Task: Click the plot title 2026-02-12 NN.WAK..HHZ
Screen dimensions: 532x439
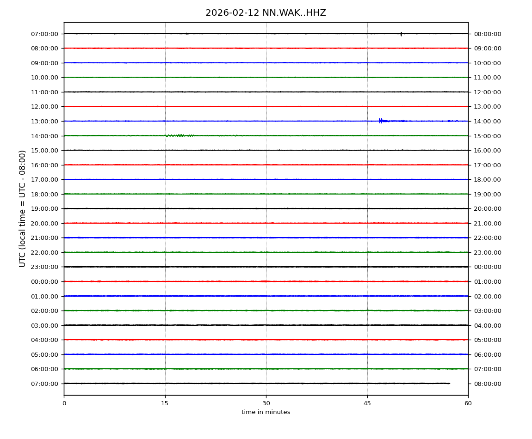Action: [x=266, y=13]
